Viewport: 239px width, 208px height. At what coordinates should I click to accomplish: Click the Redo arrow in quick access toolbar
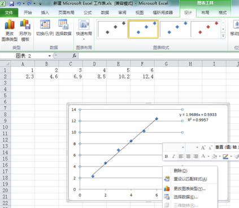[x=29, y=3]
